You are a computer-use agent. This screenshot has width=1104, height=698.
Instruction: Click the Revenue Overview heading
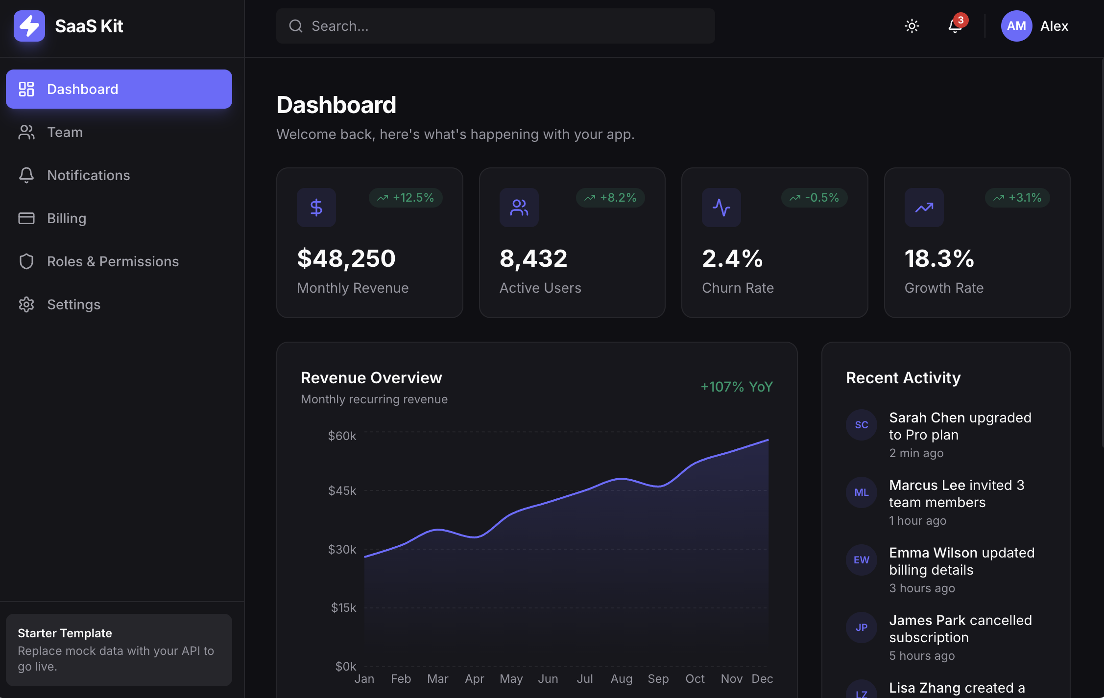(x=371, y=378)
